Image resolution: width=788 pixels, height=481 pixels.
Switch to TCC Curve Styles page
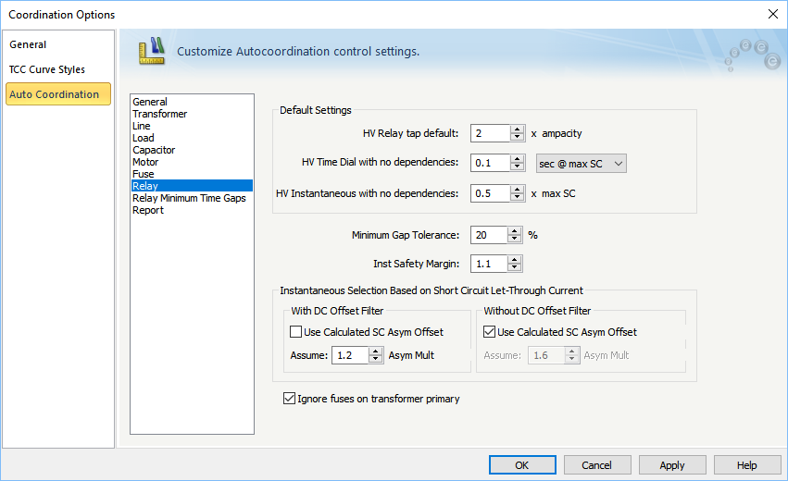[x=47, y=69]
